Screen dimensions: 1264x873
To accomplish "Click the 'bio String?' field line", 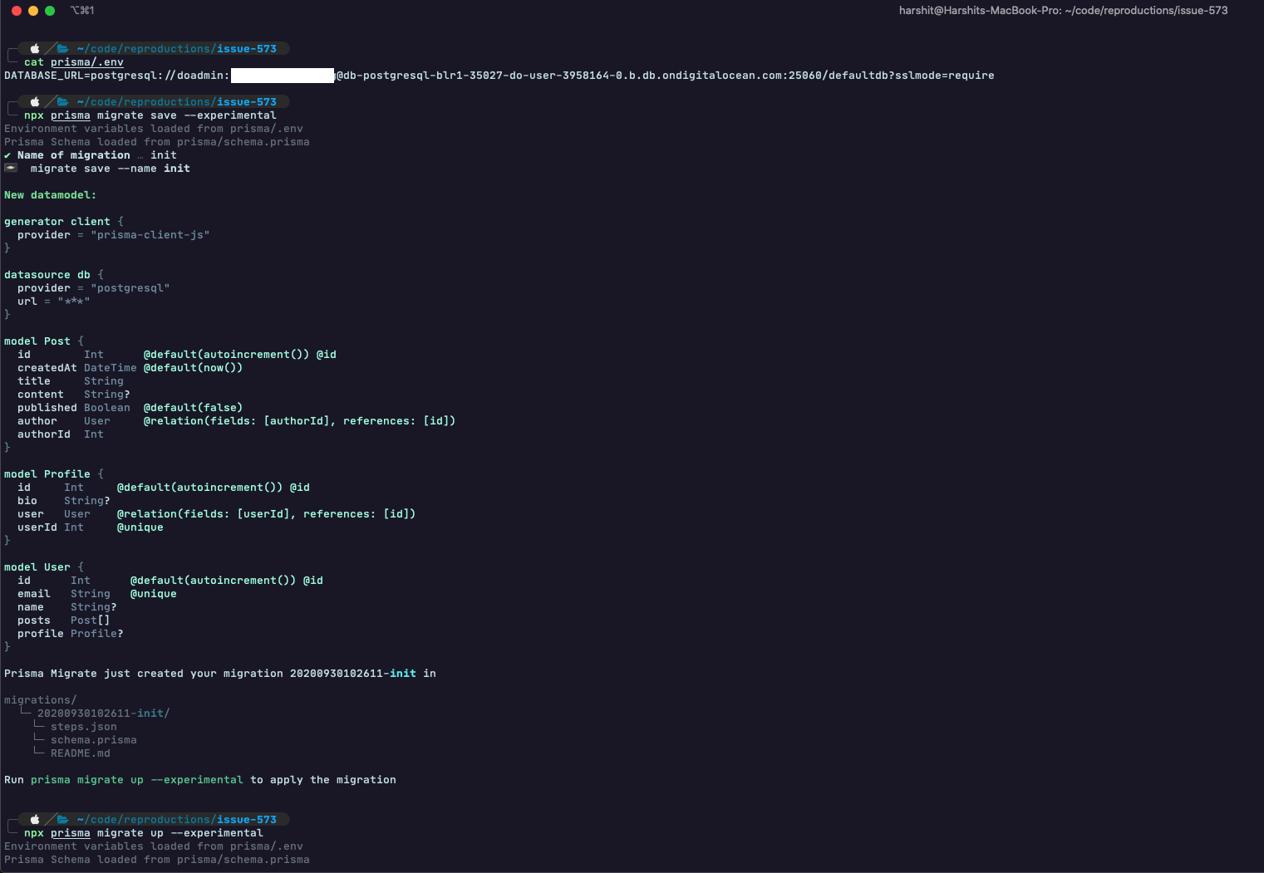I will click(63, 501).
